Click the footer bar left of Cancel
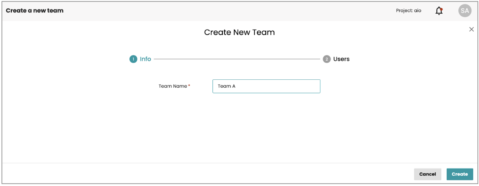Image resolution: width=479 pixels, height=186 pixels. (206, 174)
